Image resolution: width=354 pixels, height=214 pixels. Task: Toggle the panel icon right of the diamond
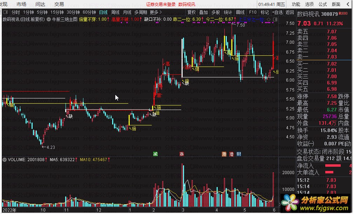275,19
